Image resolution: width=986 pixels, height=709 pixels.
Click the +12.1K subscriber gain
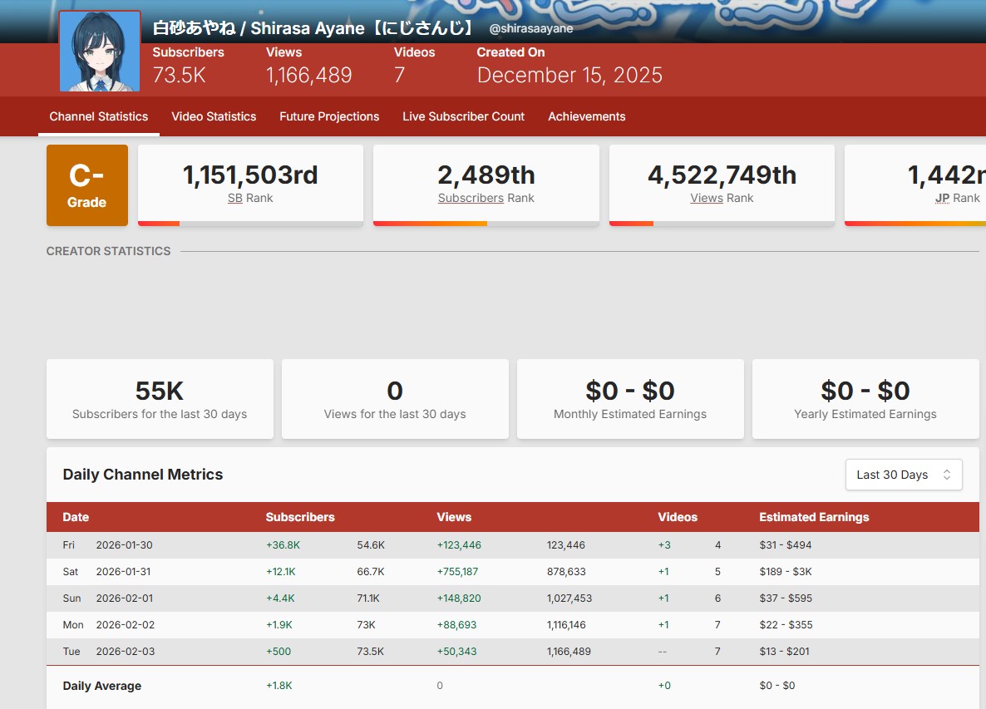(280, 571)
